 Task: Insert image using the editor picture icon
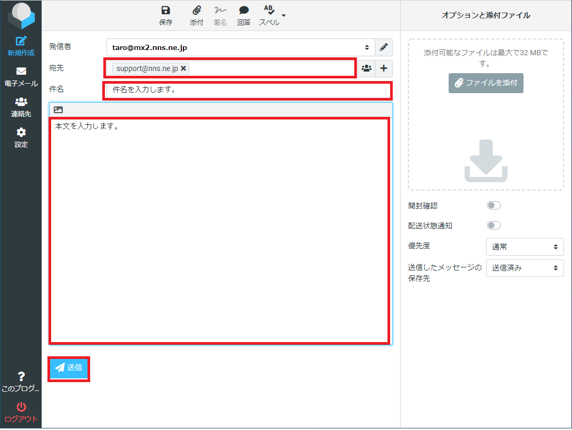[58, 110]
